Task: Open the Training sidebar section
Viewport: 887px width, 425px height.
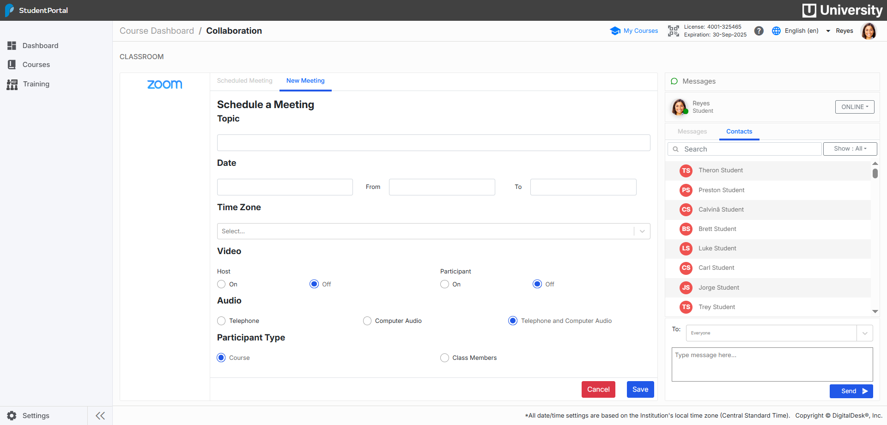Action: coord(36,84)
